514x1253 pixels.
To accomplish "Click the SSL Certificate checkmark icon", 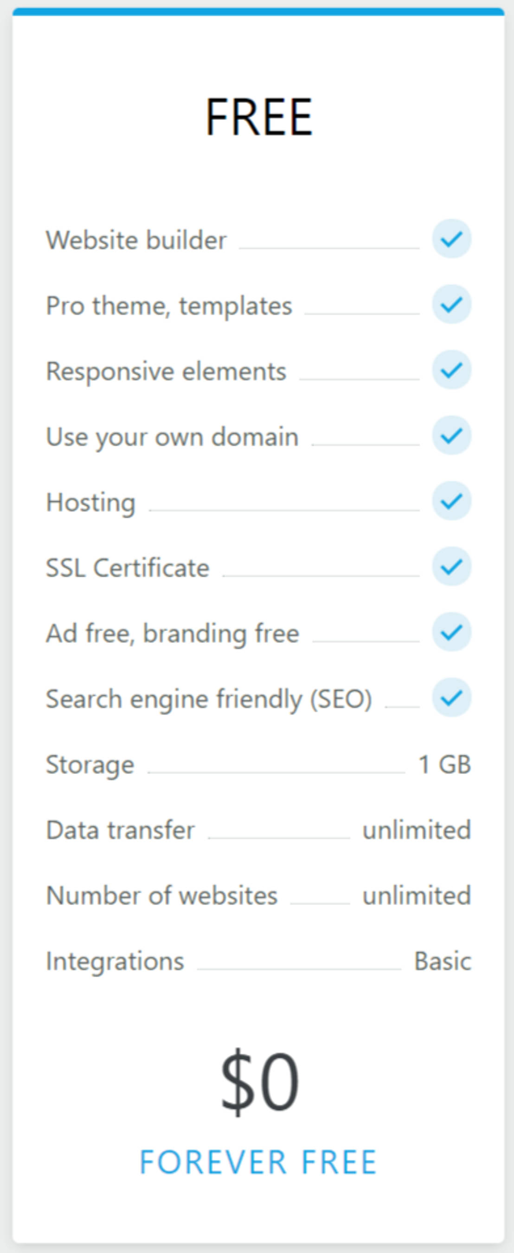I will click(x=452, y=568).
